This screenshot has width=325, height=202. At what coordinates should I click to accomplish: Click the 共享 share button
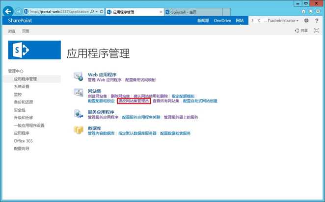pyautogui.click(x=301, y=30)
